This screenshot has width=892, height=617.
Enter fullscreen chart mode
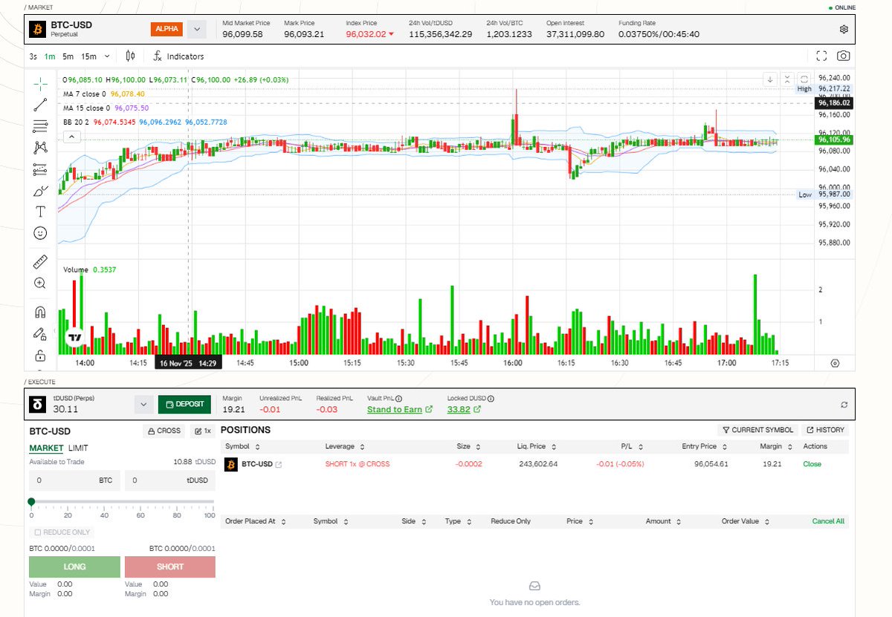[821, 56]
